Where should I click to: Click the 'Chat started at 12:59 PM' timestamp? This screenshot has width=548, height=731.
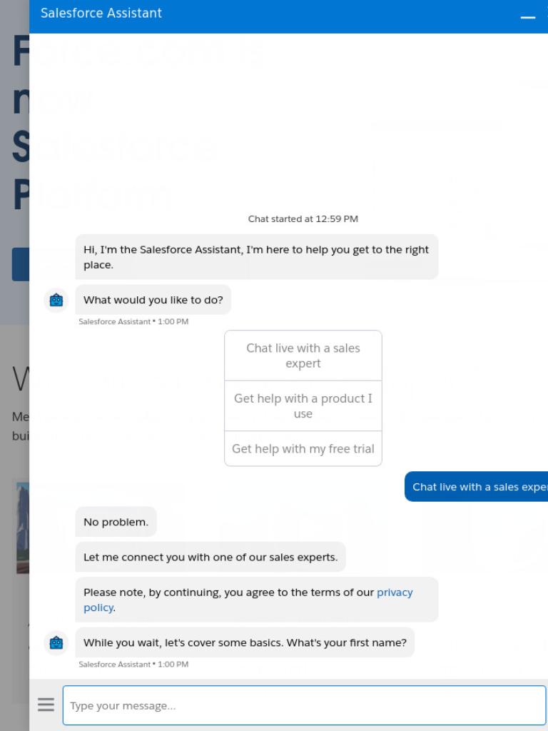[x=303, y=218]
